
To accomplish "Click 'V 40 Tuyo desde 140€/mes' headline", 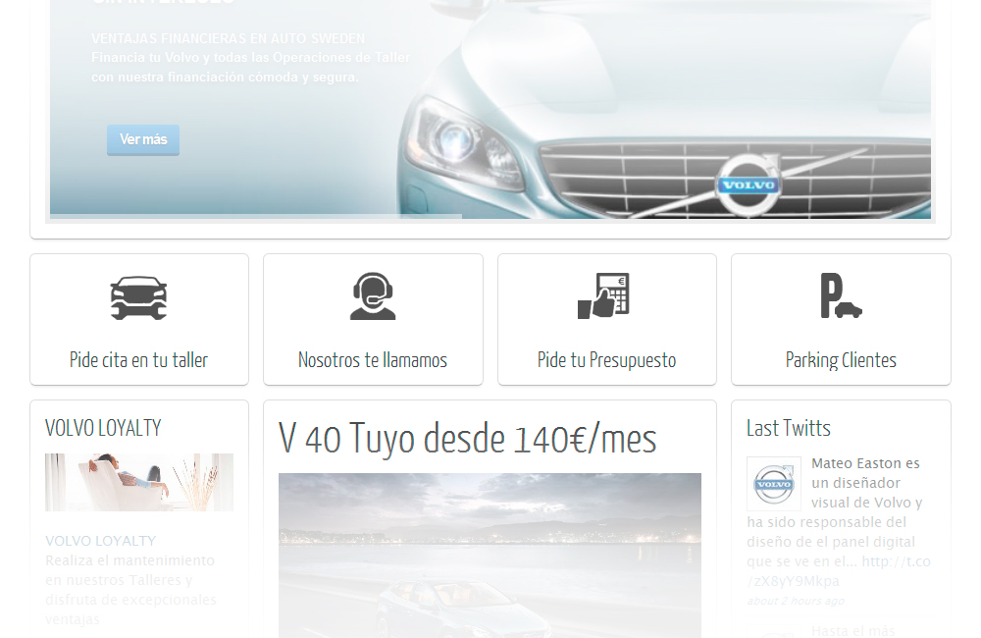I will (467, 439).
